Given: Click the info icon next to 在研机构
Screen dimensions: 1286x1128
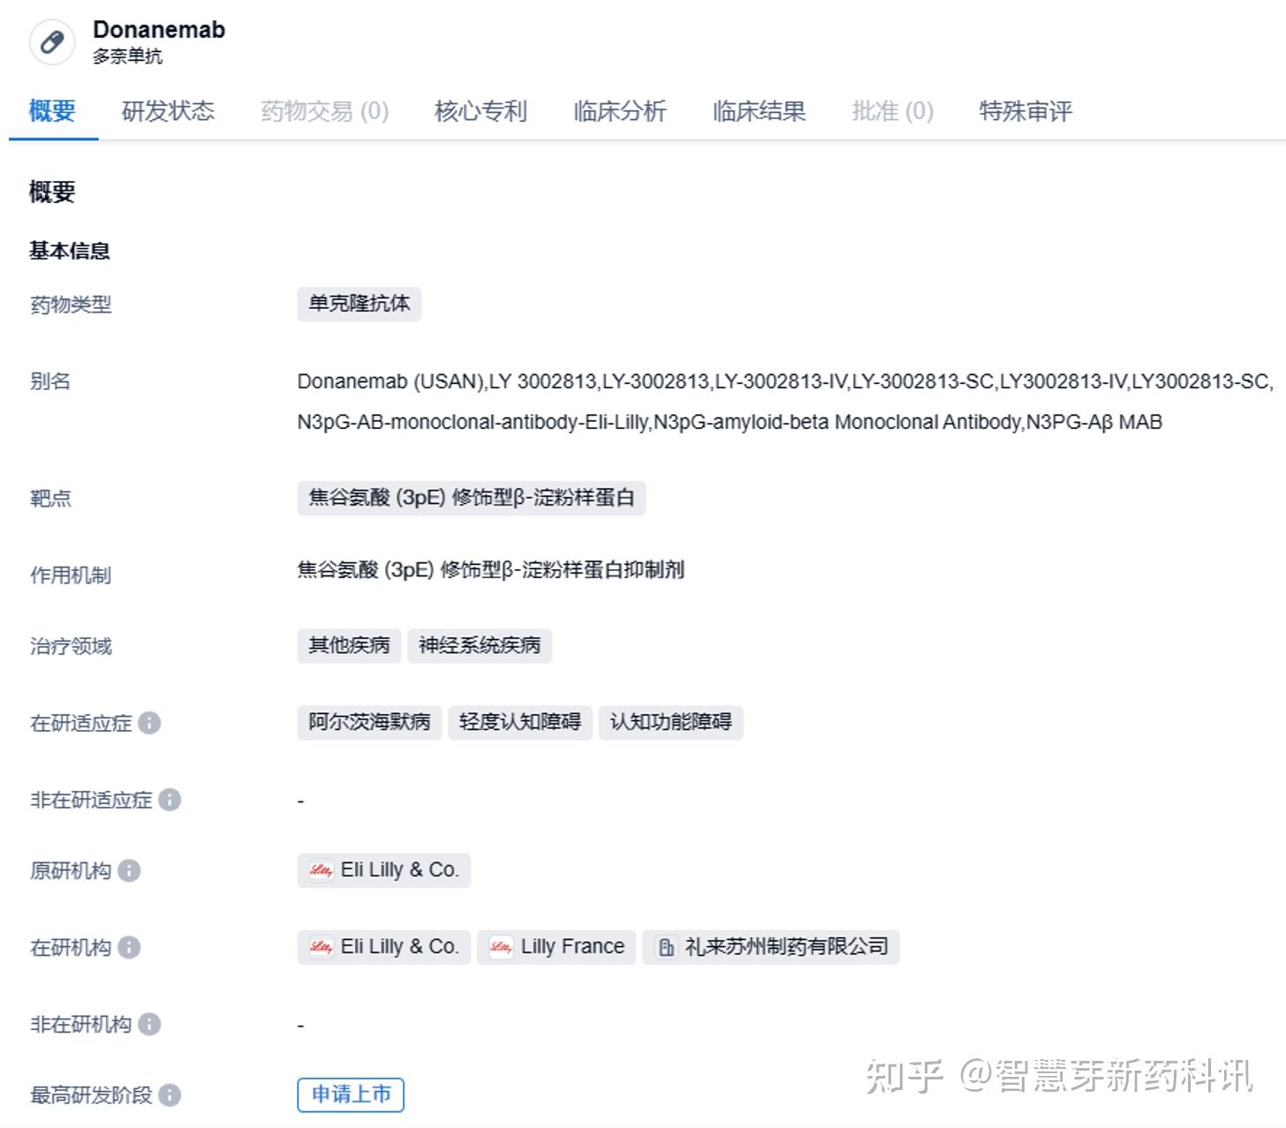Looking at the screenshot, I should [129, 948].
